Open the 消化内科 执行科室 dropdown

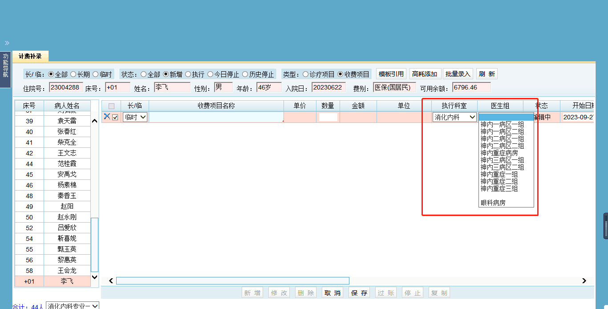coord(454,117)
